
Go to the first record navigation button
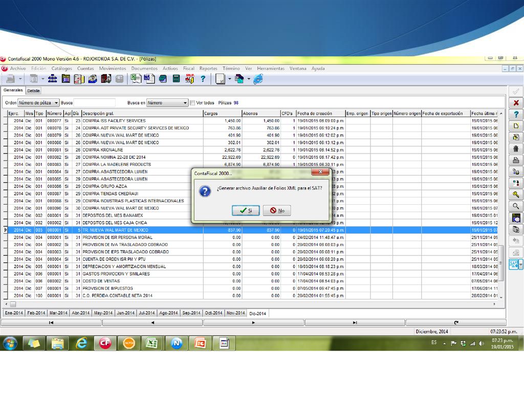tap(51, 322)
